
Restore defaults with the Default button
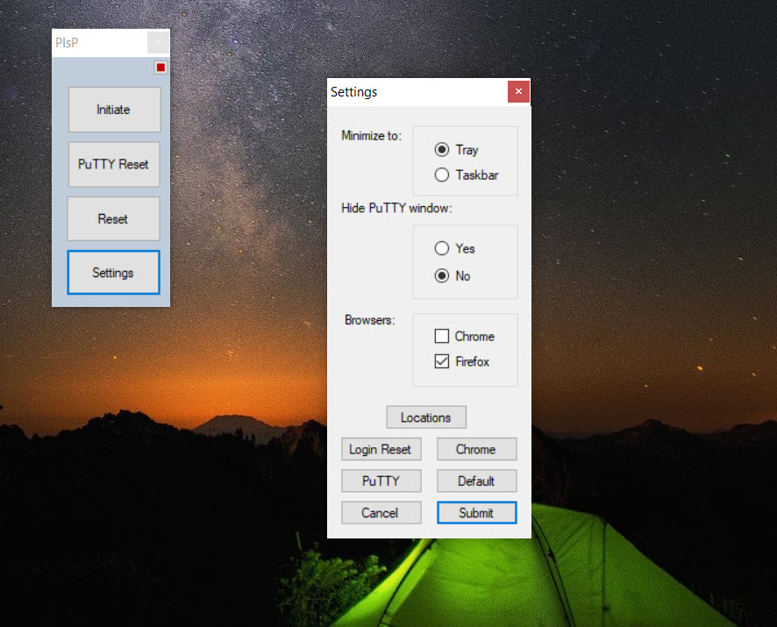click(x=477, y=481)
